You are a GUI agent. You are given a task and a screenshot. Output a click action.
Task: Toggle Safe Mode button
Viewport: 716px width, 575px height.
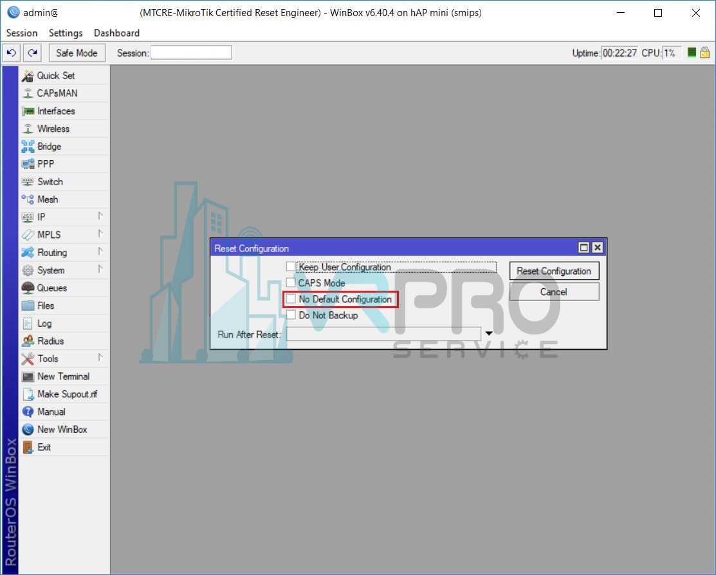tap(77, 53)
